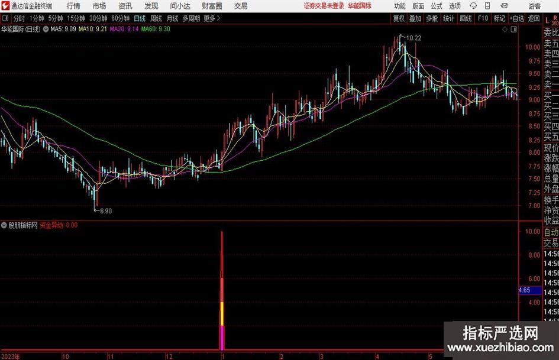
Task: Open the mail envelope icon
Action: [x=504, y=6]
